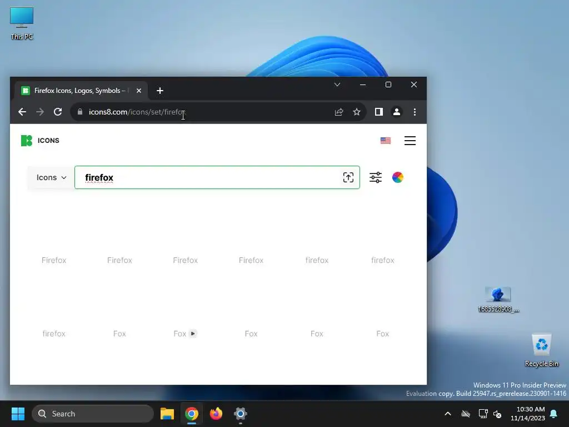
Task: Share this page via share icon
Action: click(x=338, y=112)
